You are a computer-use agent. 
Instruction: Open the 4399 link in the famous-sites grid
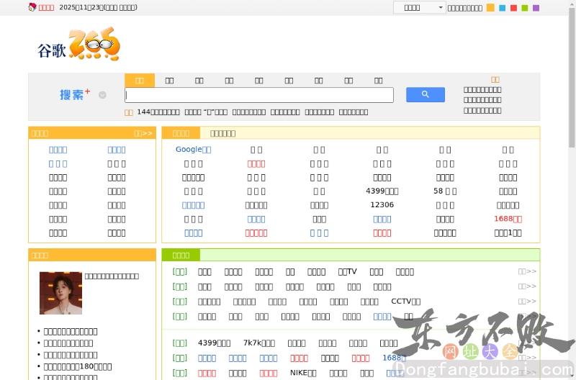coord(382,191)
